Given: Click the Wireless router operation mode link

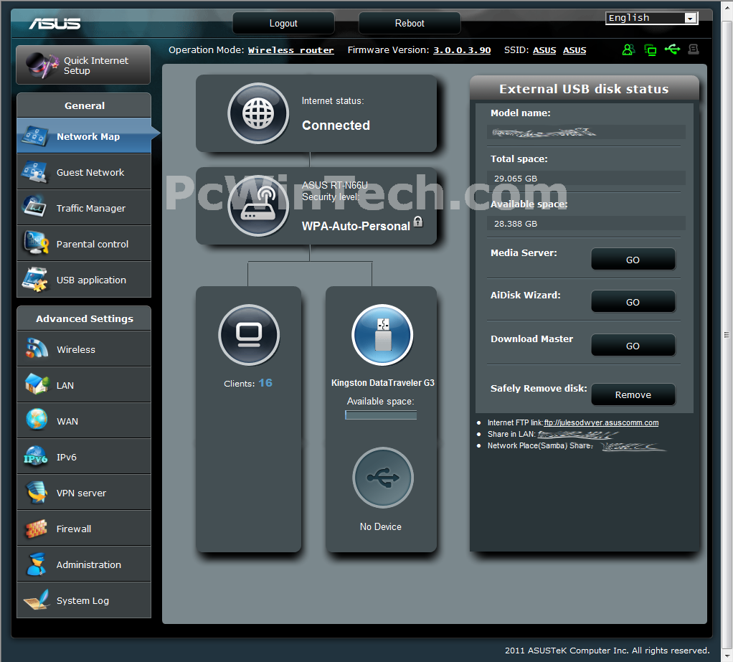Looking at the screenshot, I should point(290,50).
